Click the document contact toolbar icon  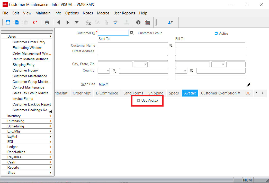tap(106, 22)
